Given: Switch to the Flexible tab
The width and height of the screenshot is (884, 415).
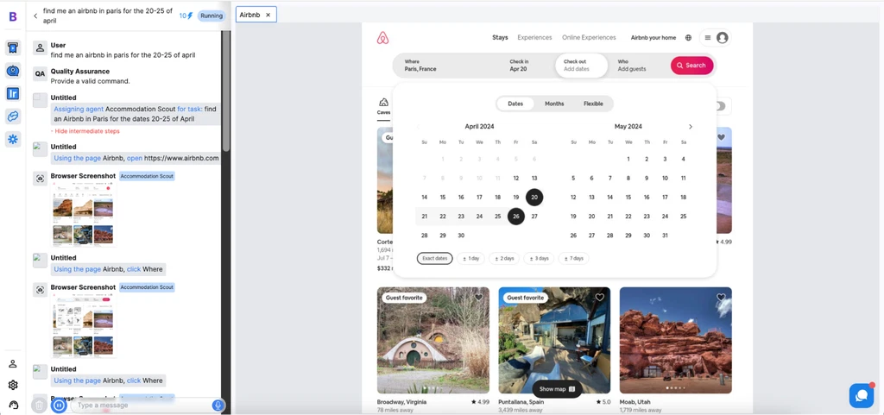Looking at the screenshot, I should coord(593,104).
